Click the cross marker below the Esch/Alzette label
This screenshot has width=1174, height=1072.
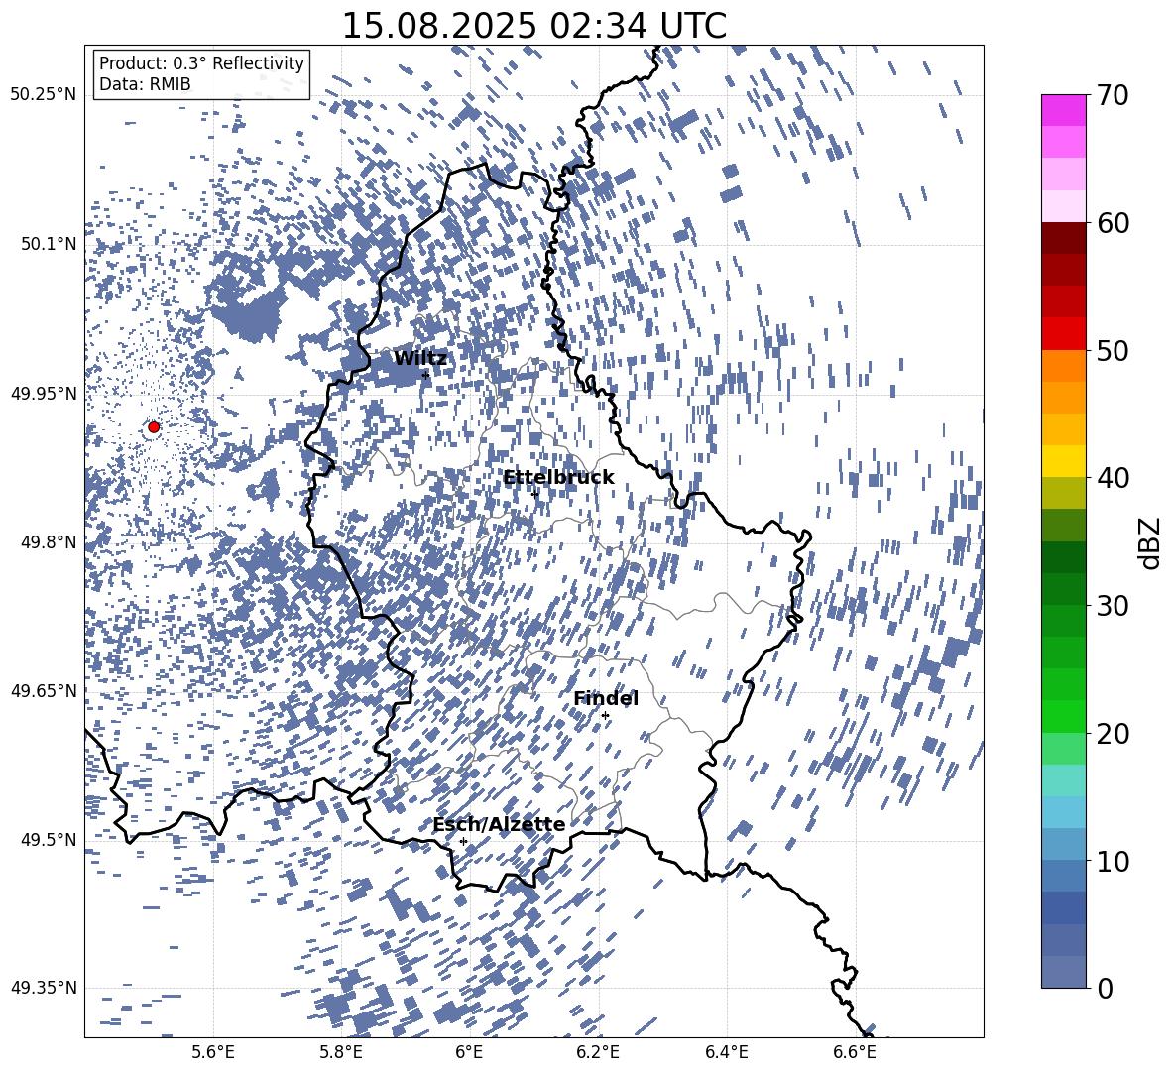click(463, 841)
